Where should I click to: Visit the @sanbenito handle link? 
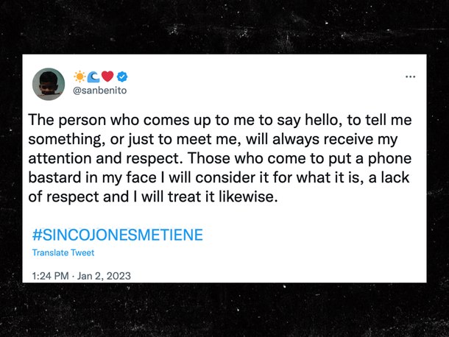pos(99,91)
